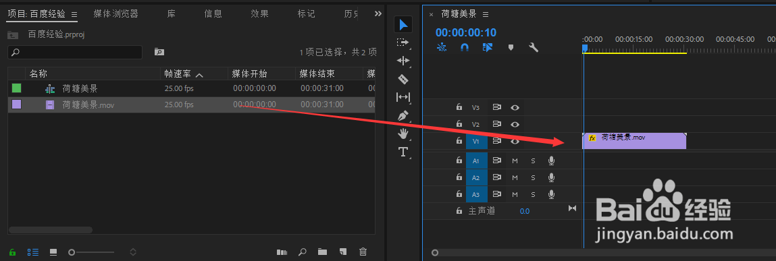The height and width of the screenshot is (261, 776).
Task: Select the Type tool
Action: (403, 152)
